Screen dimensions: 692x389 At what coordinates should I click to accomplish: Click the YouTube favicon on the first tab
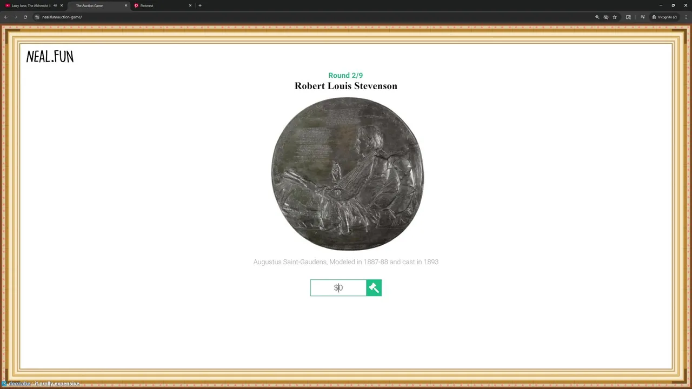pos(8,5)
